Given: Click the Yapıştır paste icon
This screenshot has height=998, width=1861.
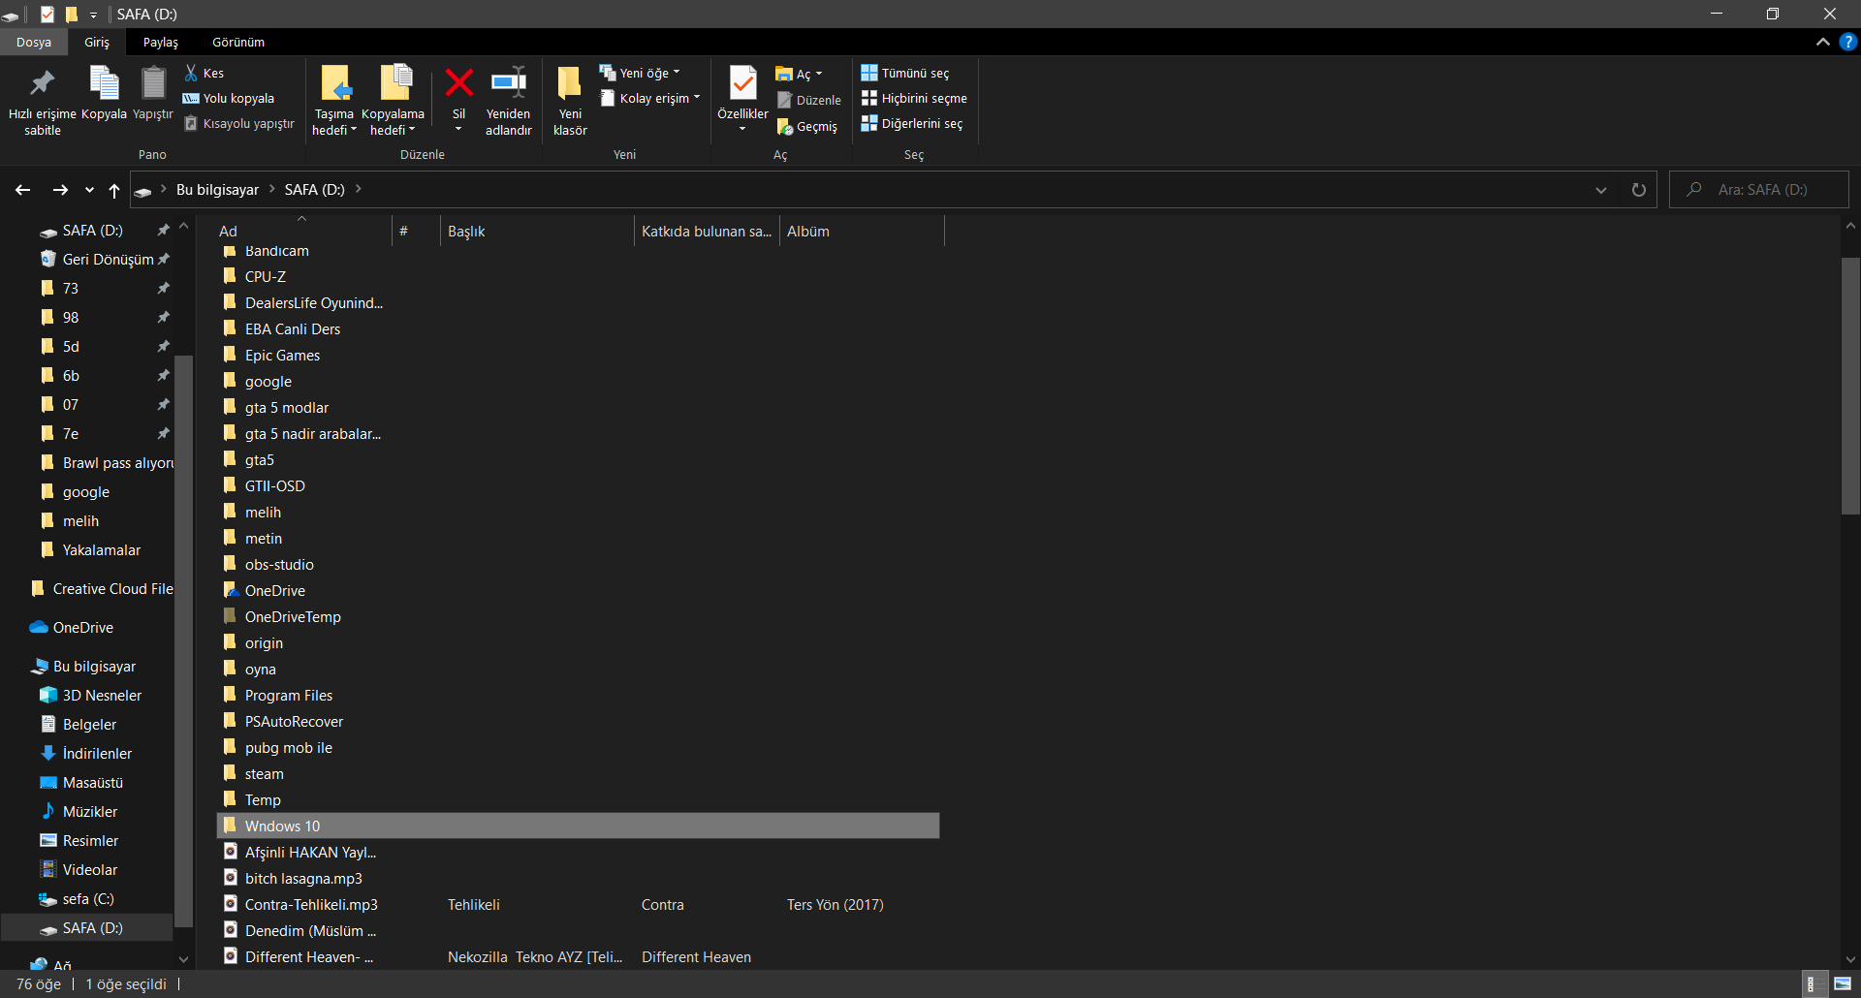Looking at the screenshot, I should [153, 84].
